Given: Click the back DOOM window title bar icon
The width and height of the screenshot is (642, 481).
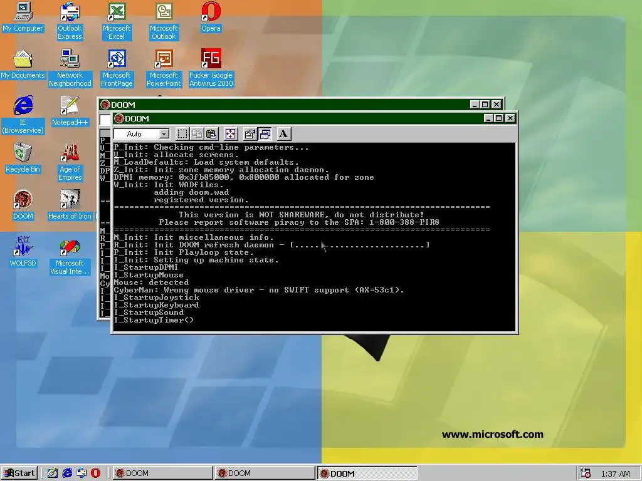Looking at the screenshot, I should (105, 105).
